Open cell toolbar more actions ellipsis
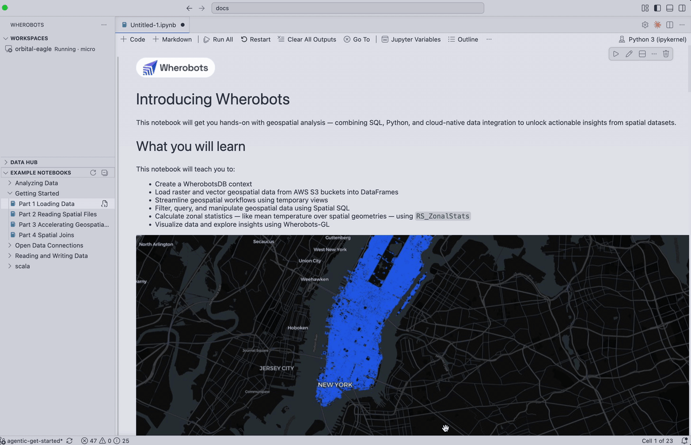 pos(654,54)
